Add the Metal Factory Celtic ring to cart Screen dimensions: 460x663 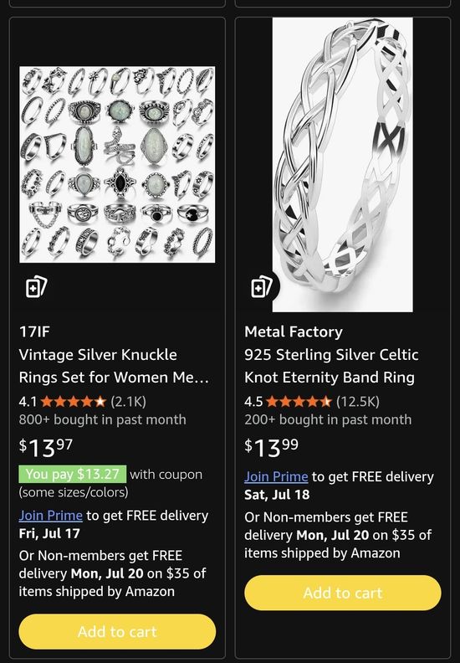point(343,593)
